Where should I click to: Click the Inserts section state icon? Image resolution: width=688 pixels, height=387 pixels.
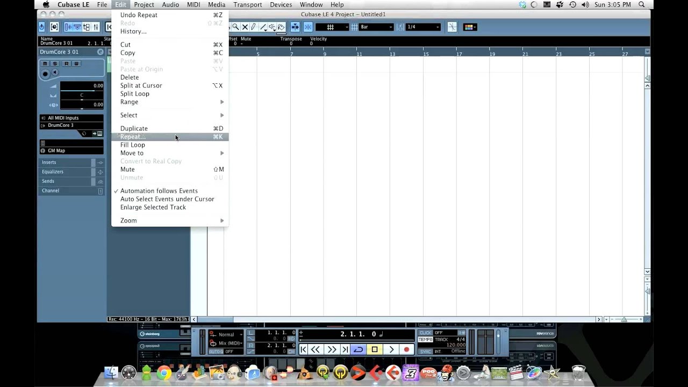click(x=100, y=162)
